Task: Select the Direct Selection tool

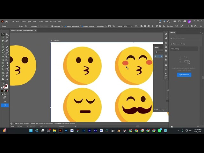Action: [x=7, y=34]
